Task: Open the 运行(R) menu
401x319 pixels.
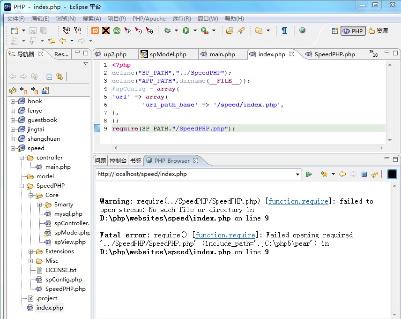Action: pyautogui.click(x=182, y=19)
